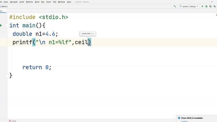This screenshot has height=122, width=217.
Task: Toggle fold marker at closing brace
Action: coord(7,76)
